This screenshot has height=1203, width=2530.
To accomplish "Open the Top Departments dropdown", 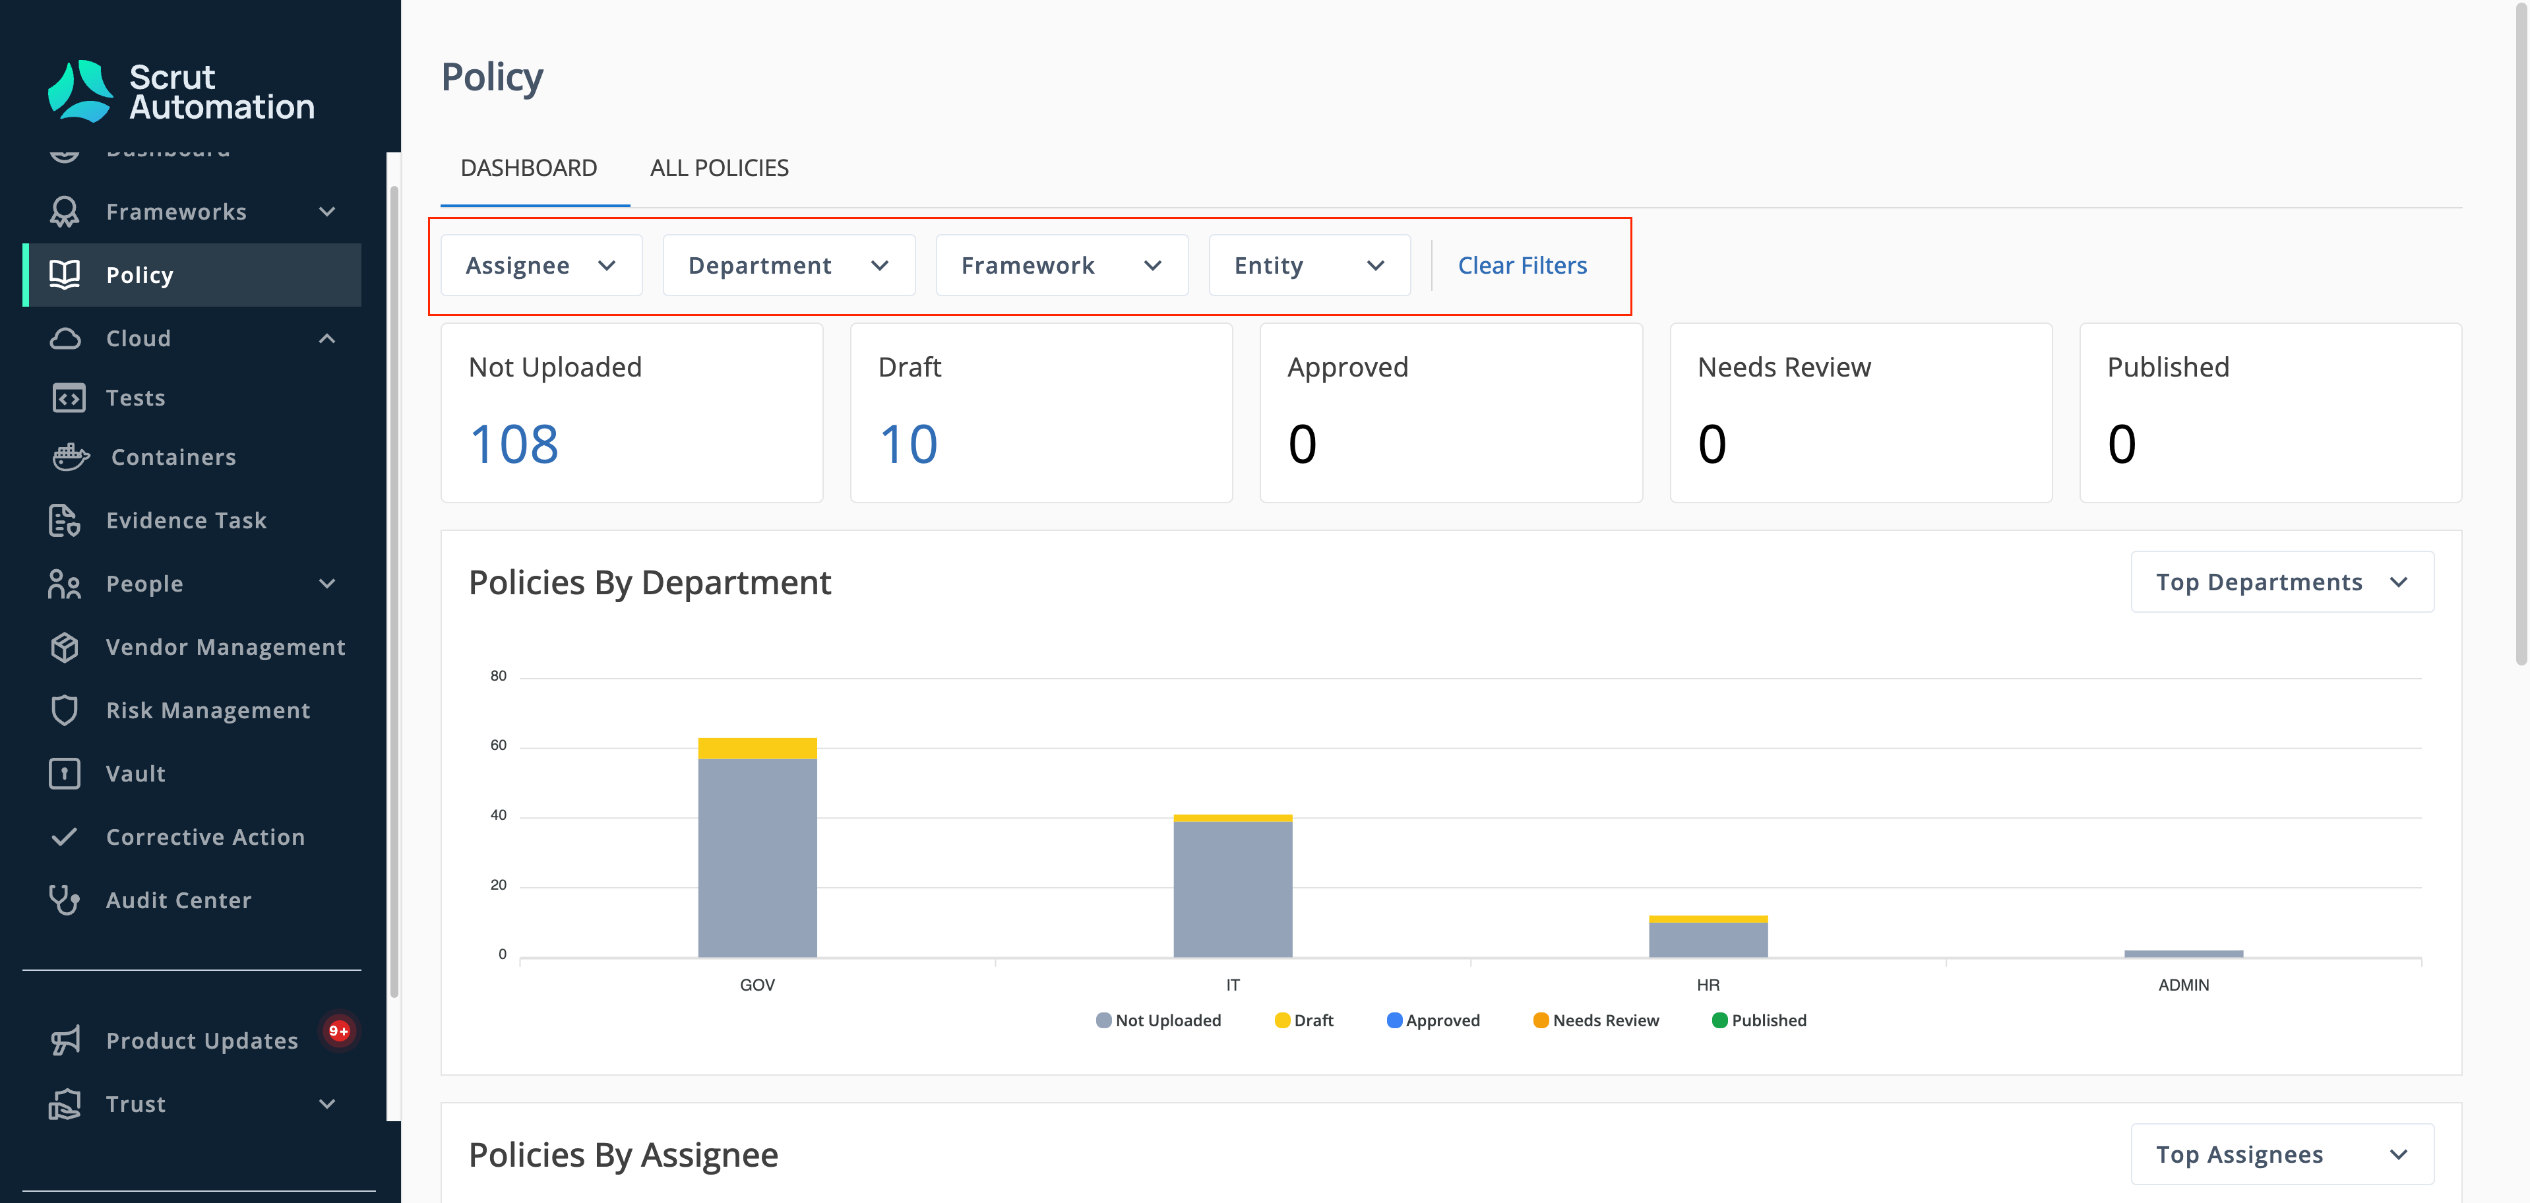I will tap(2281, 582).
